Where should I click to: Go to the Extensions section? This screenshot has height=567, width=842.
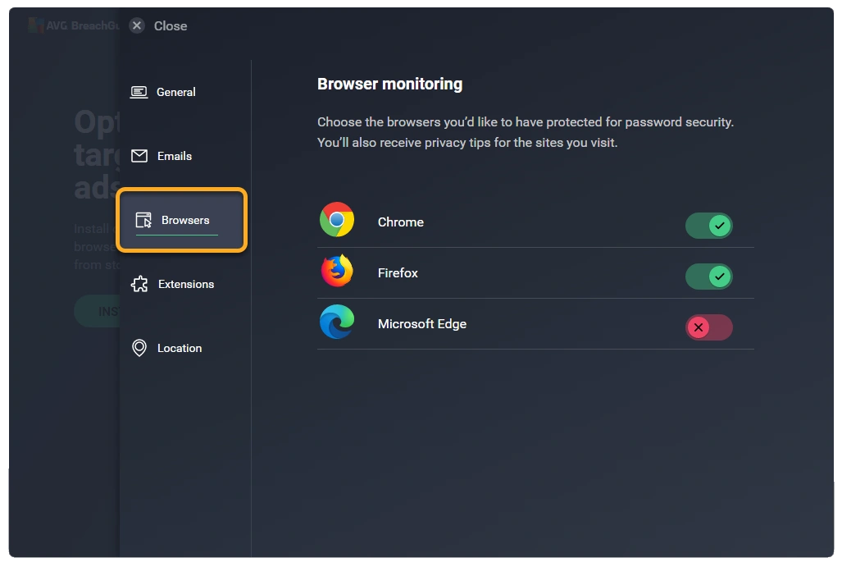pyautogui.click(x=185, y=283)
